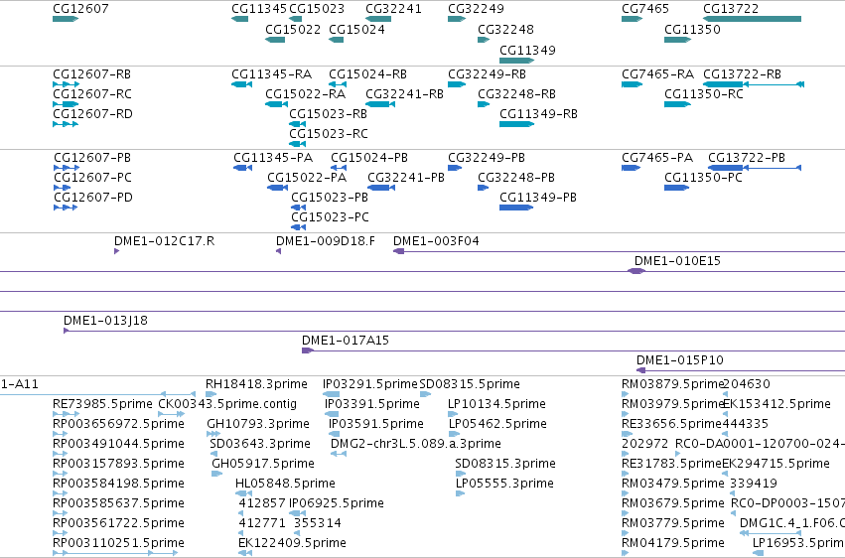Screen dimensions: 845x558
Task: Select protein CG11345-PA
Action: click(273, 157)
